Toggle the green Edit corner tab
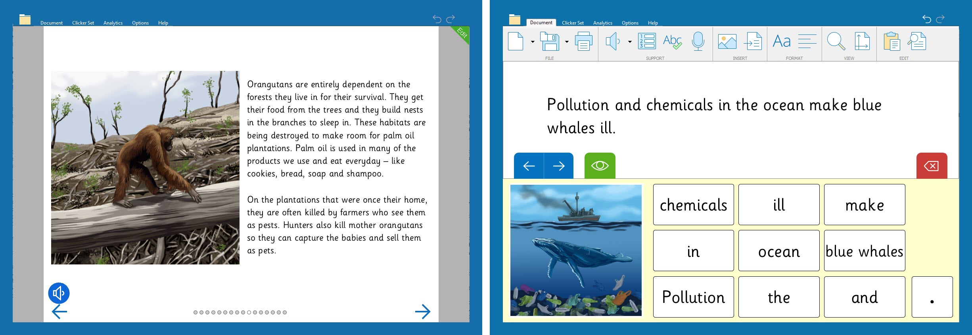Image resolution: width=972 pixels, height=335 pixels. tap(462, 33)
